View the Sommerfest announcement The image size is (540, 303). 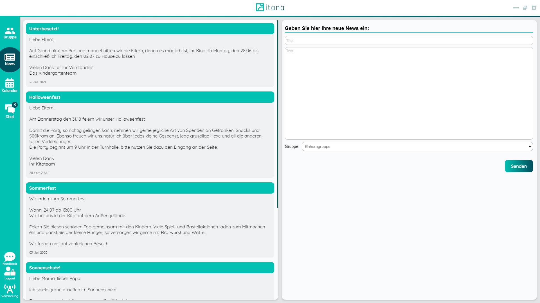(150, 188)
